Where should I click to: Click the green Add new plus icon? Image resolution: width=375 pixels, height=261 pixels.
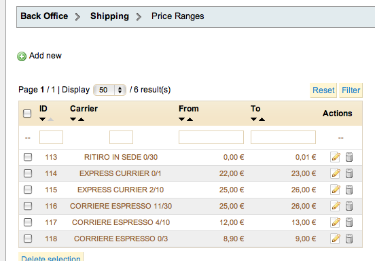pos(22,56)
